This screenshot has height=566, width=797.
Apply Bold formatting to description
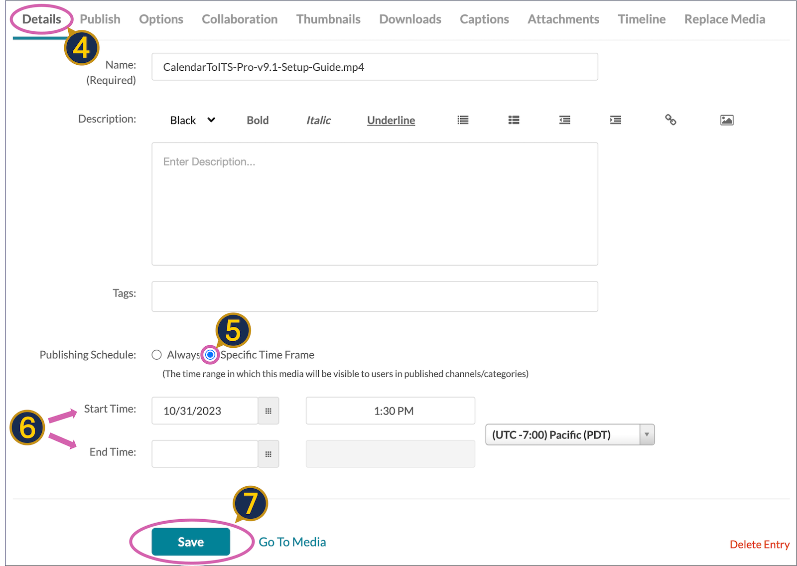click(x=258, y=120)
